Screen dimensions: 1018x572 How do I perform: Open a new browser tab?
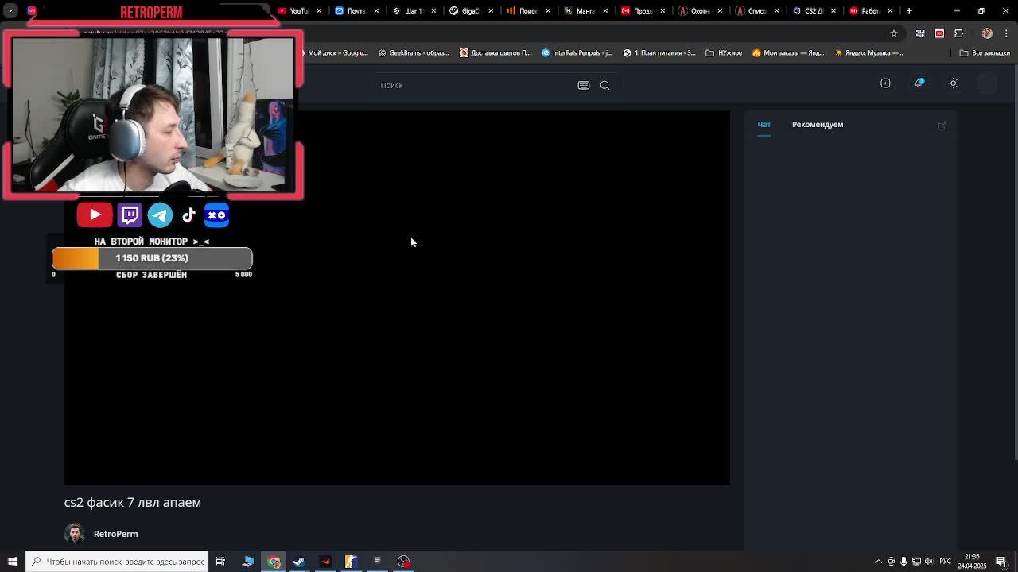click(x=909, y=10)
